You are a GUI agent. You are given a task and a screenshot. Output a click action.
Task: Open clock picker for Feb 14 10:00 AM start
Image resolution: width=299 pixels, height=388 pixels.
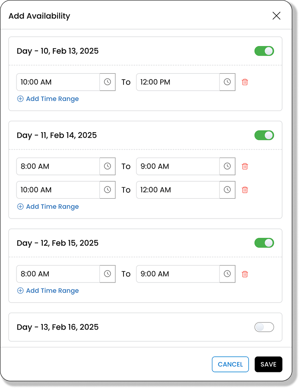tap(107, 190)
